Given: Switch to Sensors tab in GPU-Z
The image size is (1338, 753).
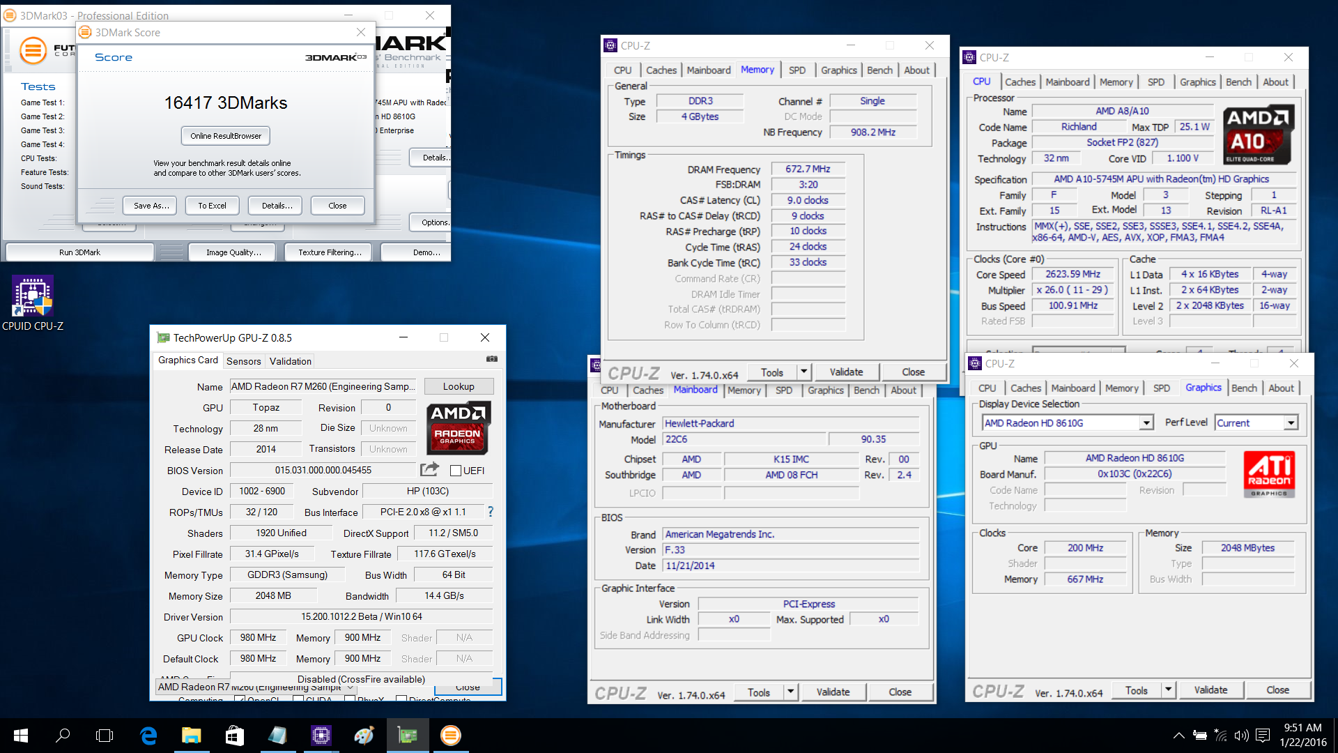Looking at the screenshot, I should (x=243, y=360).
